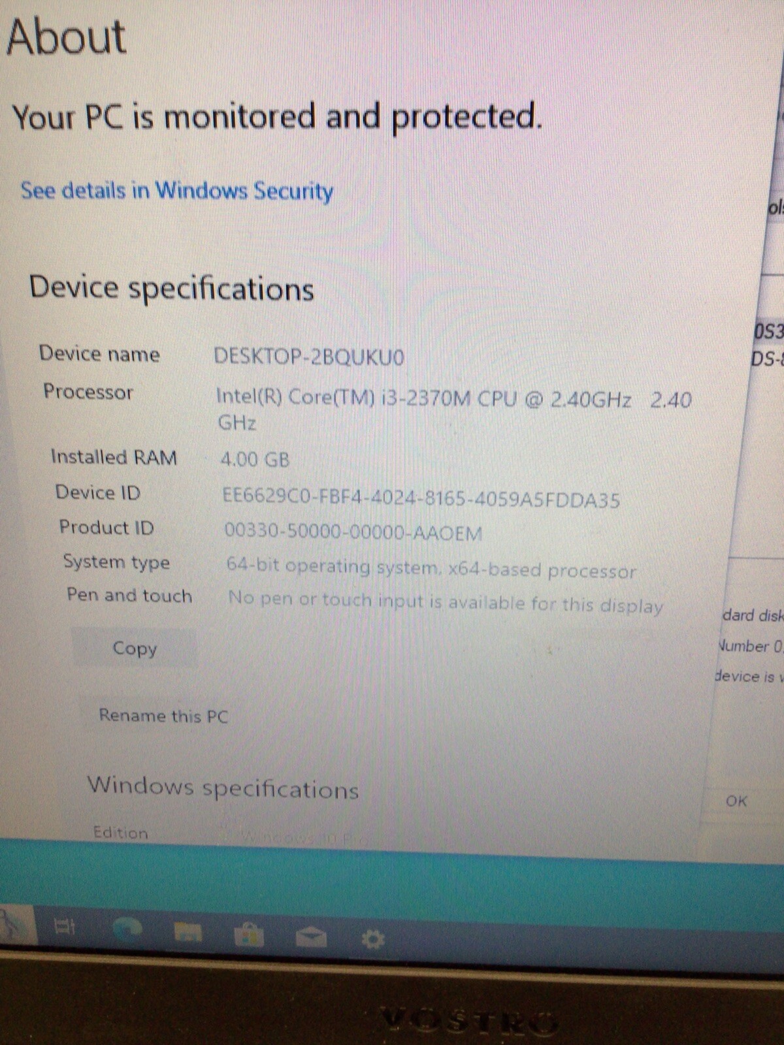The image size is (784, 1045).
Task: Open Microsoft Store from the taskbar
Action: [249, 935]
